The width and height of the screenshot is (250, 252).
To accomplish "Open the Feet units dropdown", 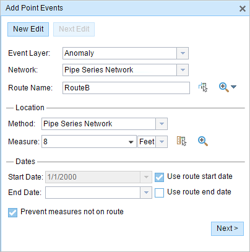I will pos(162,142).
